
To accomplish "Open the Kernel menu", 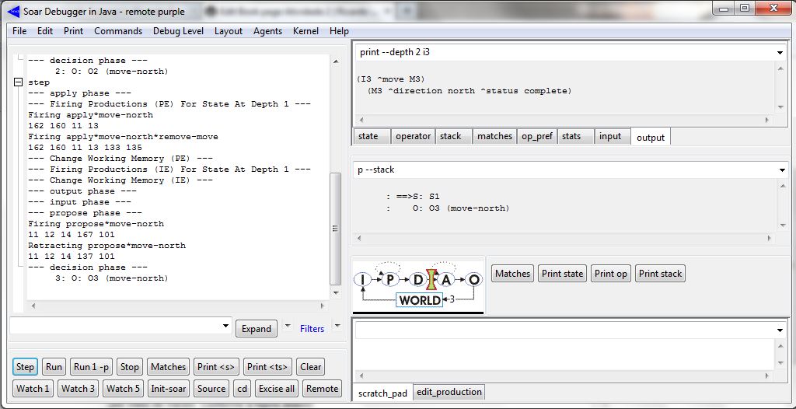I will pyautogui.click(x=305, y=31).
